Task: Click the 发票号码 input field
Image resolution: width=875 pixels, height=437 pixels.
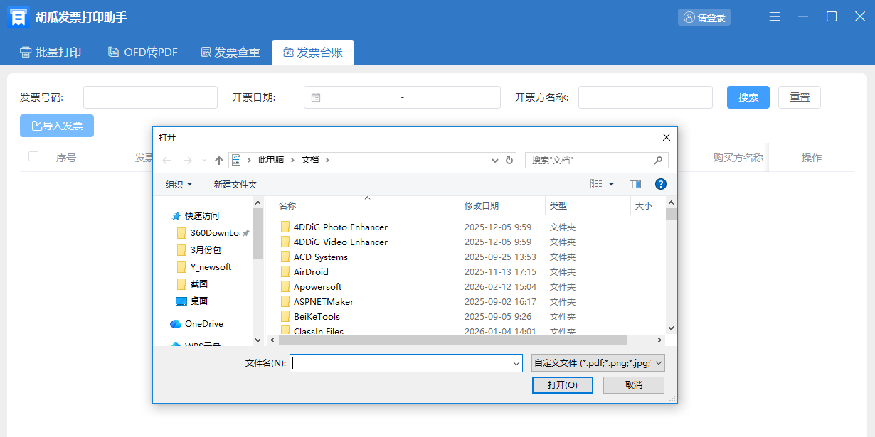Action: (x=150, y=97)
